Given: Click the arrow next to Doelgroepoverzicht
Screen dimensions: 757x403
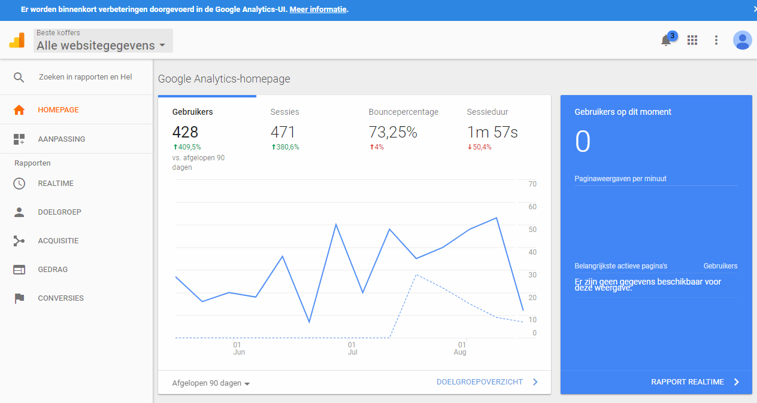Looking at the screenshot, I should (x=535, y=382).
